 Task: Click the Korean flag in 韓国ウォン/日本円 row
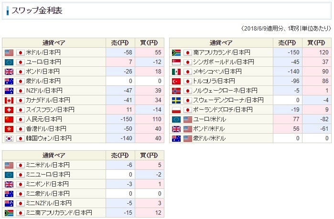9,139
